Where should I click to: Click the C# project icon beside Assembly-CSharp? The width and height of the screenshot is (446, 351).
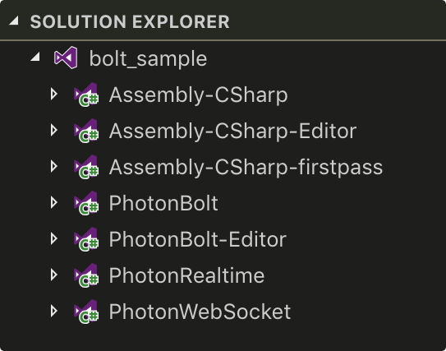coord(86,95)
